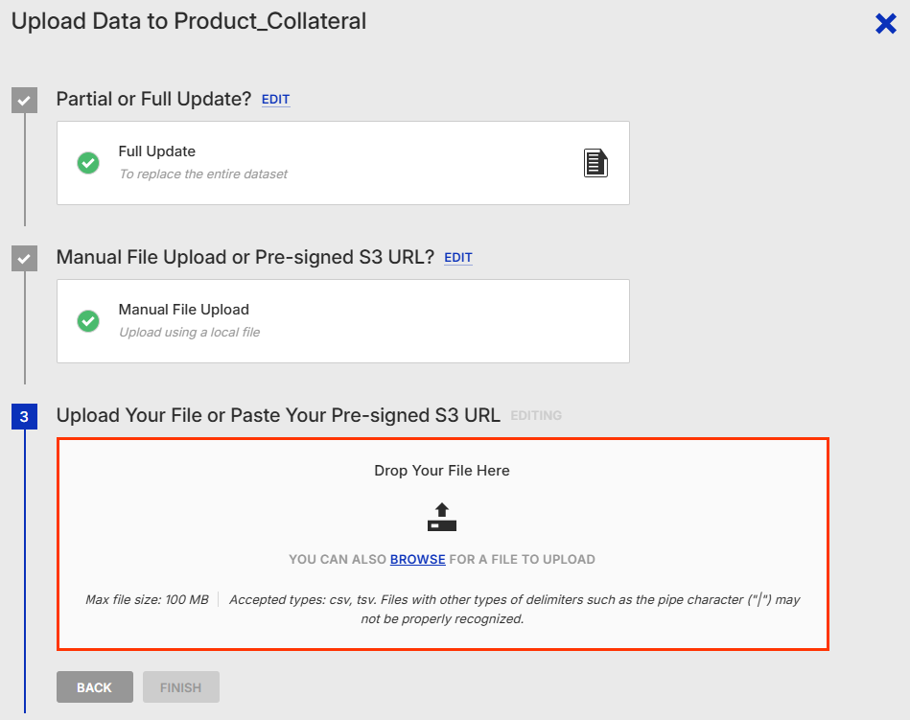
Task: Click the full update document icon
Action: (596, 163)
